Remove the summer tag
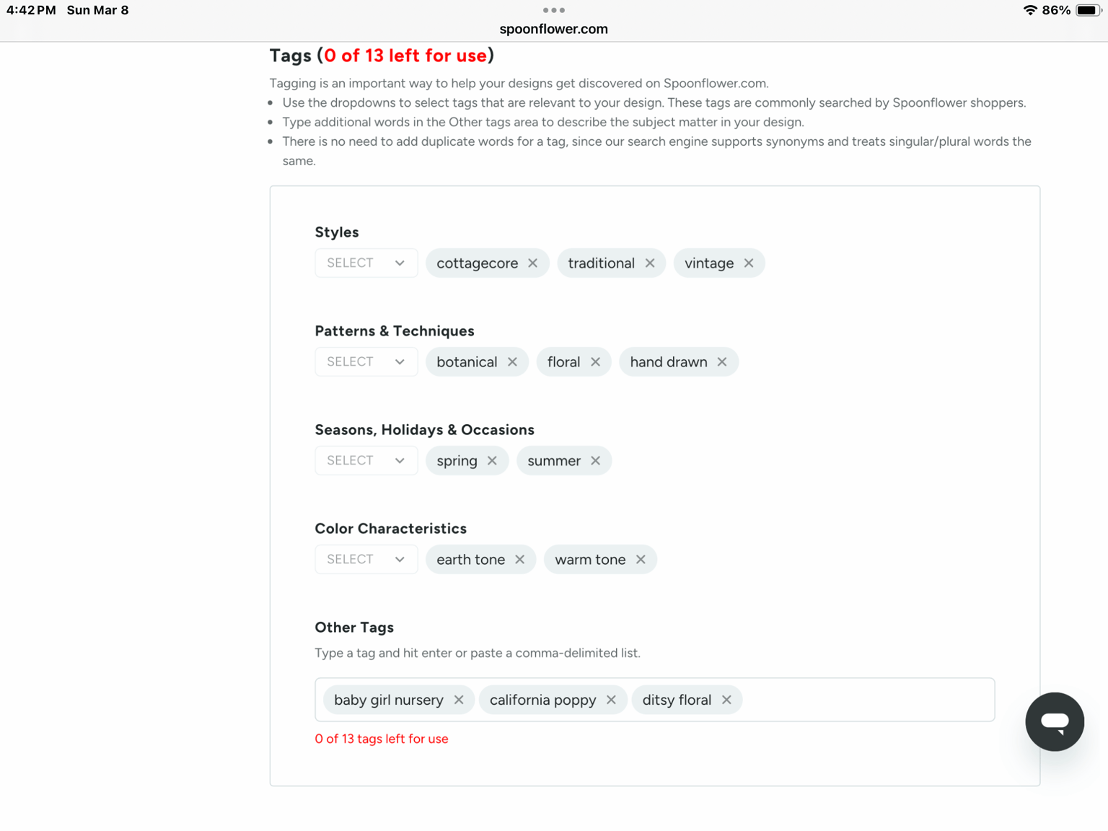The height and width of the screenshot is (831, 1108). point(595,461)
